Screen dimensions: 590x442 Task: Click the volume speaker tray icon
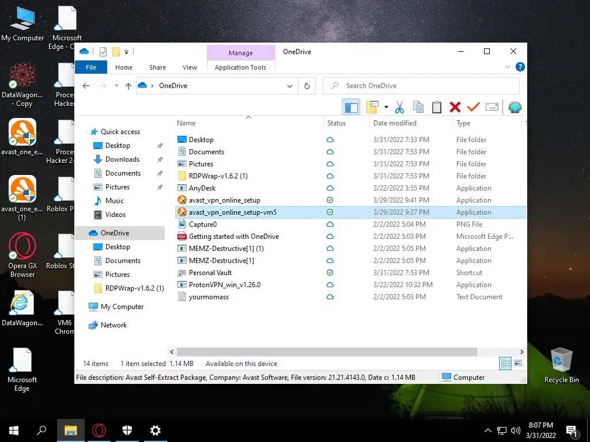pyautogui.click(x=516, y=430)
